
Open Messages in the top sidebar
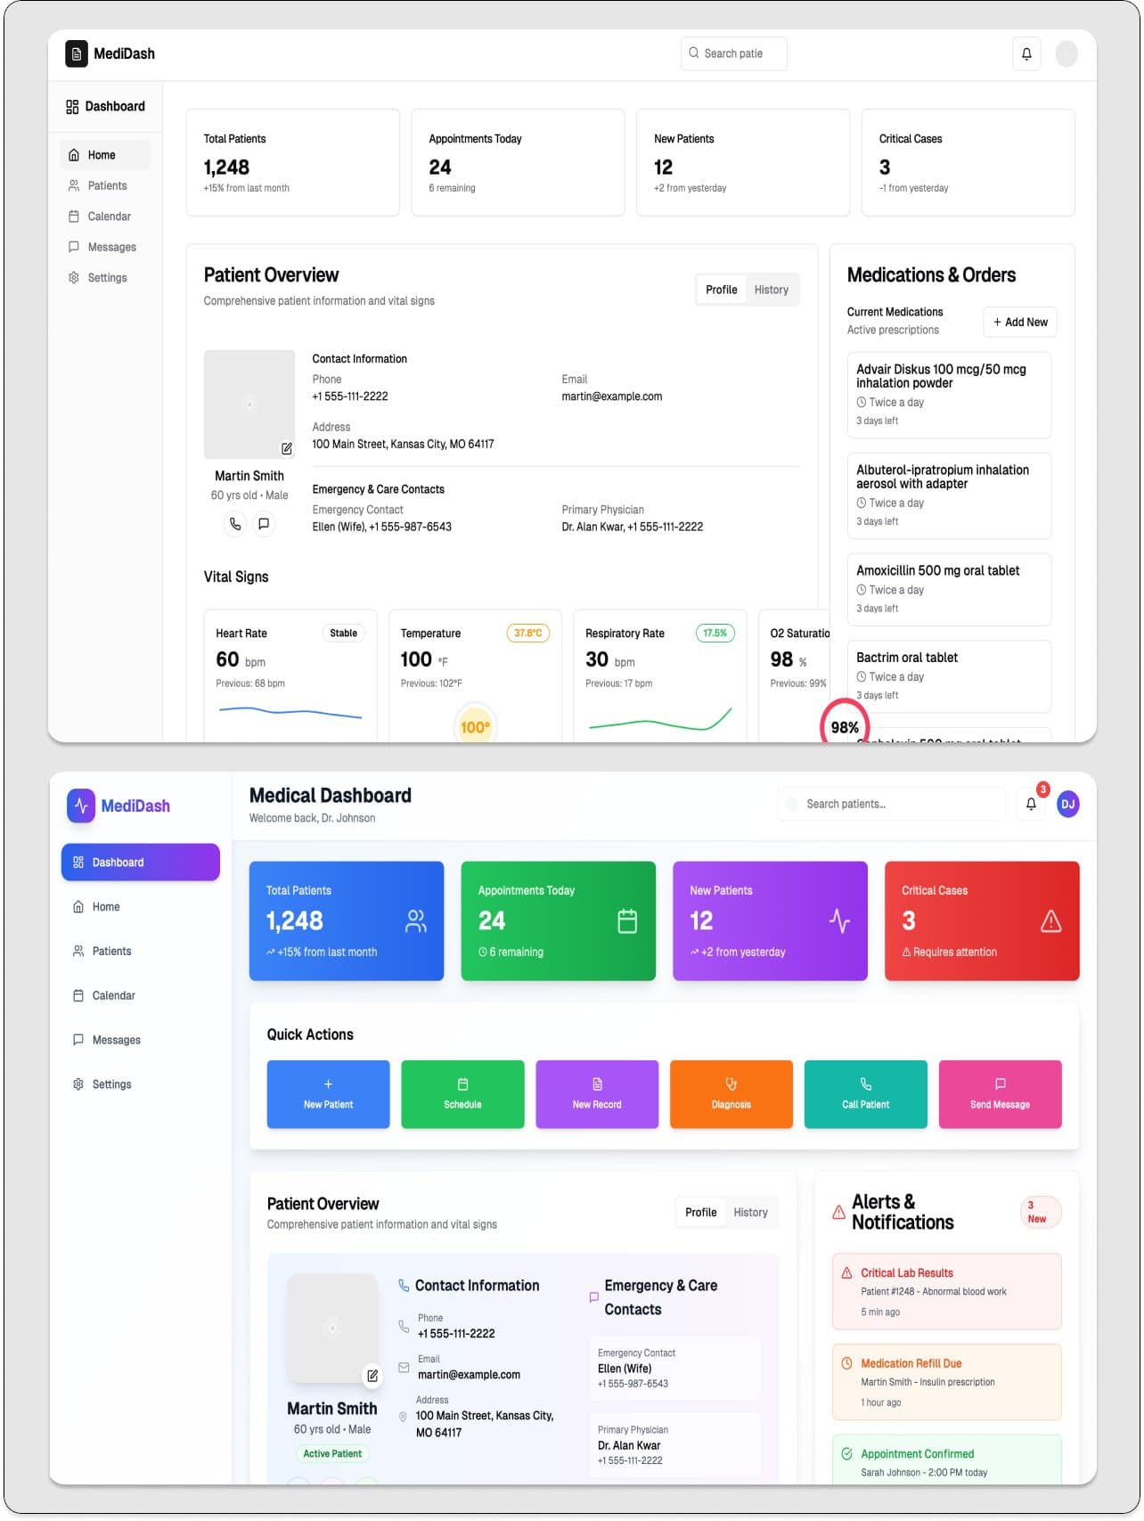click(x=105, y=247)
